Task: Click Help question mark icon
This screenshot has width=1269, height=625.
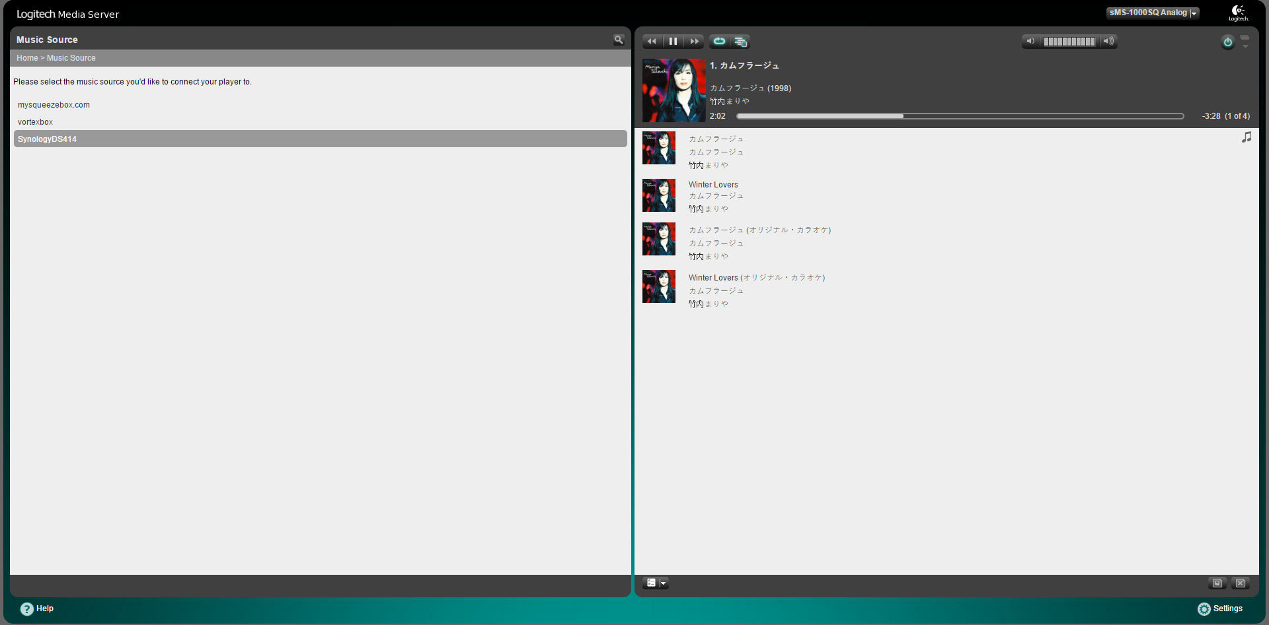Action: click(27, 609)
